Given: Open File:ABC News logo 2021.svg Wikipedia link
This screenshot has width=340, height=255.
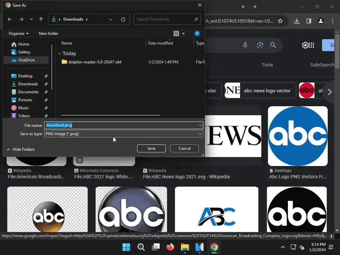Looking at the screenshot, I should click(x=186, y=177).
